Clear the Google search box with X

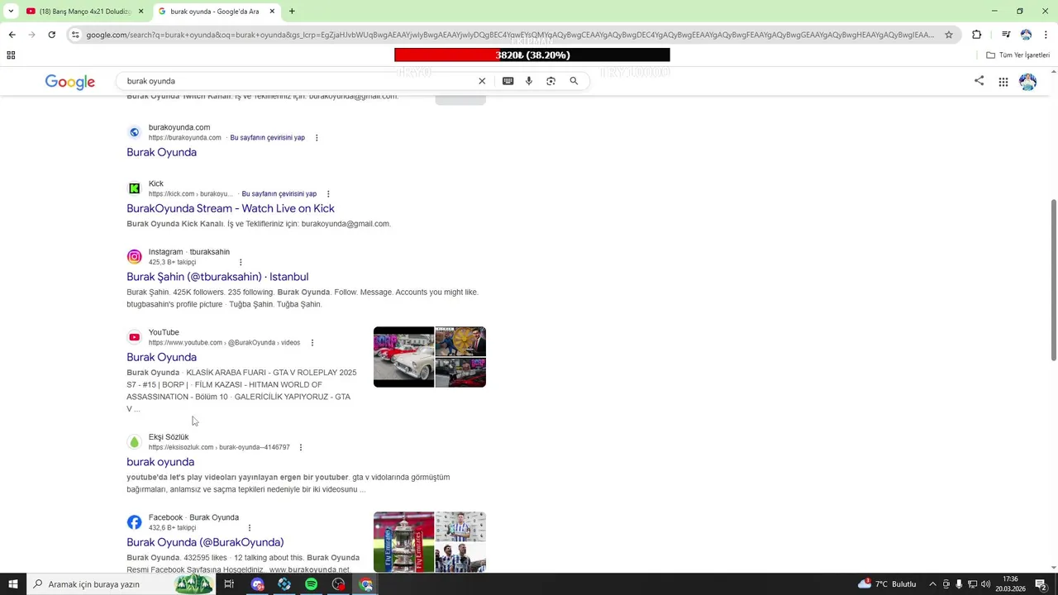point(482,81)
